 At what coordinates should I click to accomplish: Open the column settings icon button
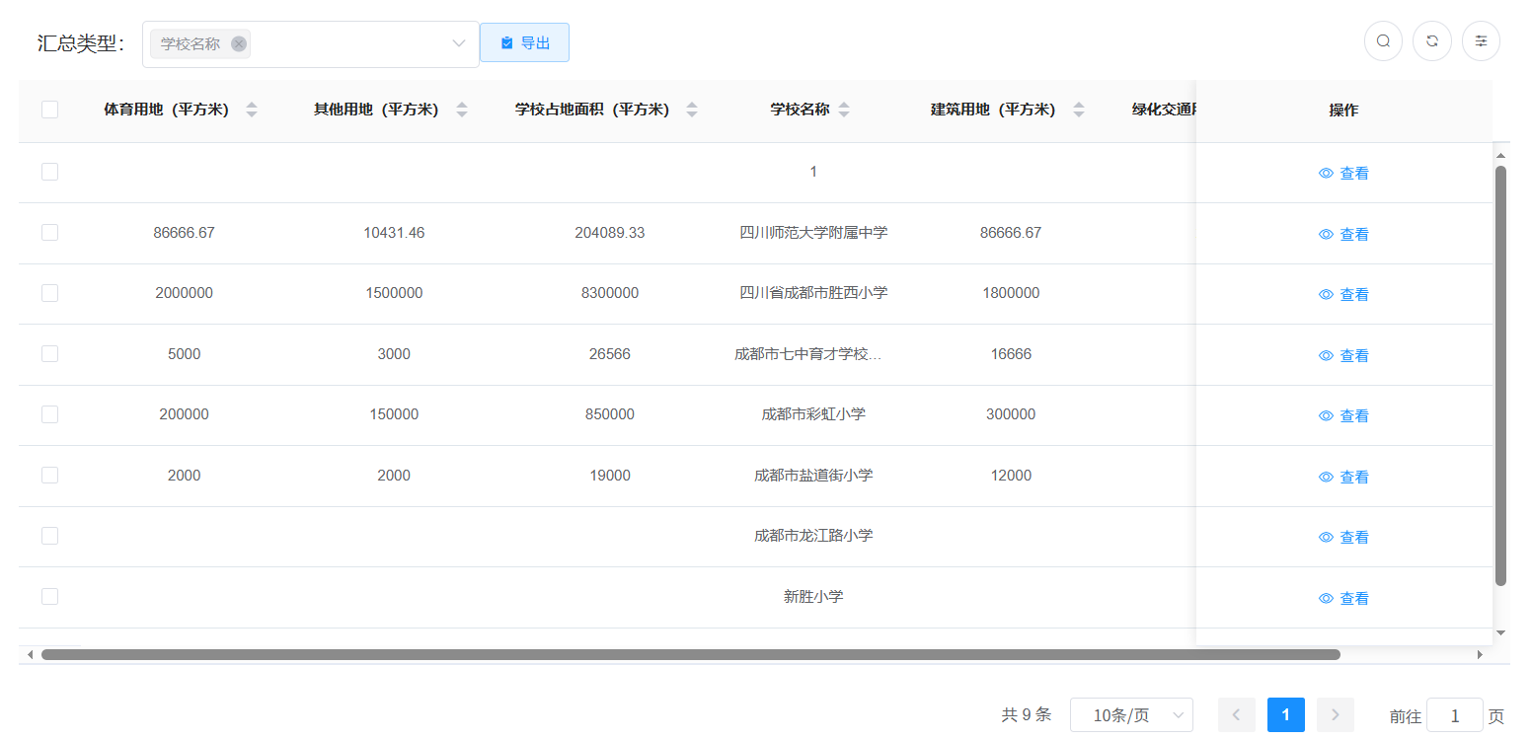click(1481, 41)
